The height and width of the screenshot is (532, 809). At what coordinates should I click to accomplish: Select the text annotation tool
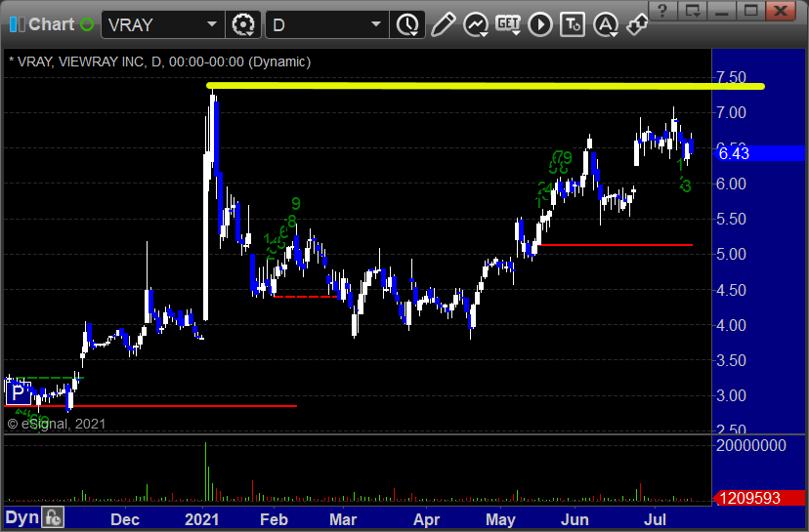click(x=573, y=24)
